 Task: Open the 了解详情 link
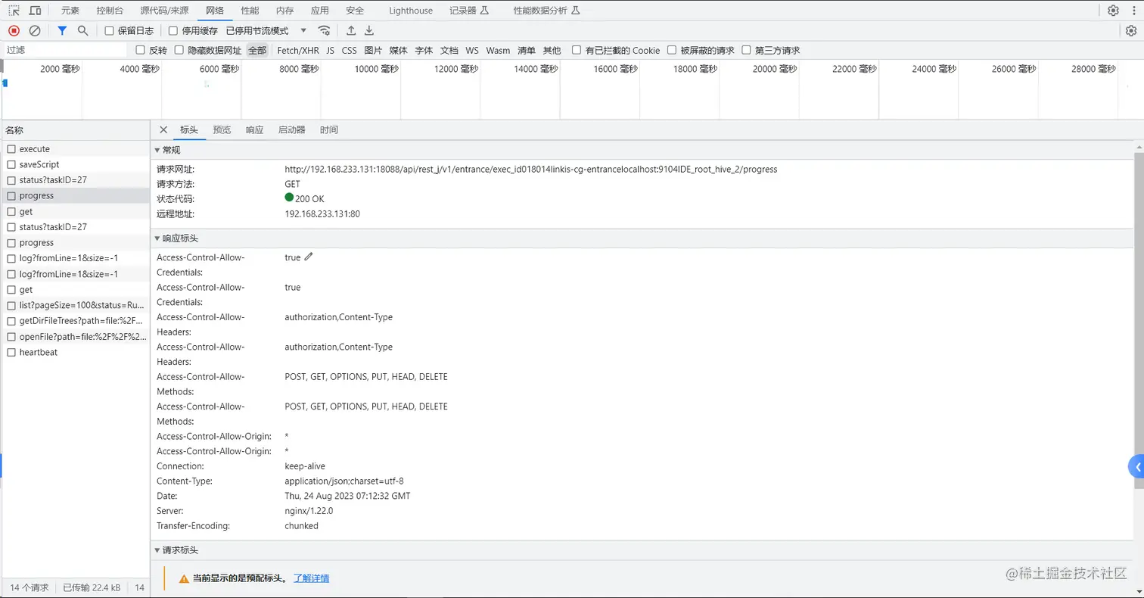click(311, 578)
